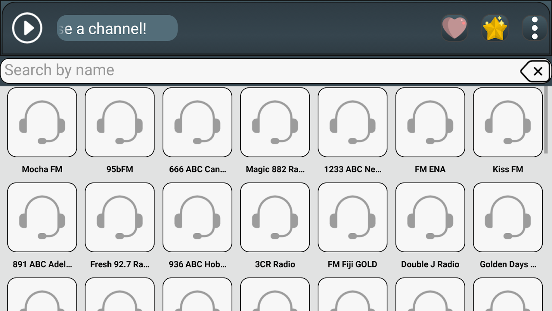Screen dimensions: 552x311
Task: Select the 95bFM headphone icon
Action: tap(120, 122)
